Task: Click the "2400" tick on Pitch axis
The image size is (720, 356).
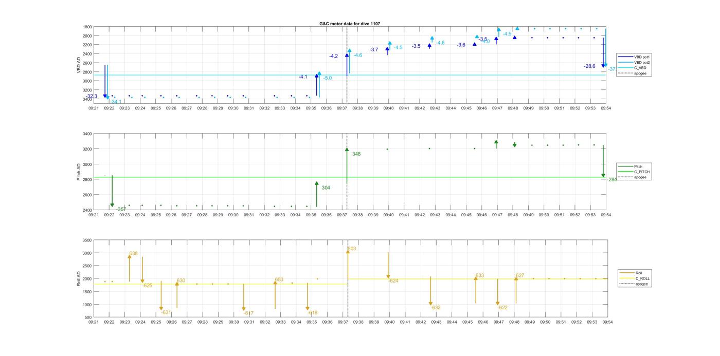Action: pyautogui.click(x=87, y=210)
